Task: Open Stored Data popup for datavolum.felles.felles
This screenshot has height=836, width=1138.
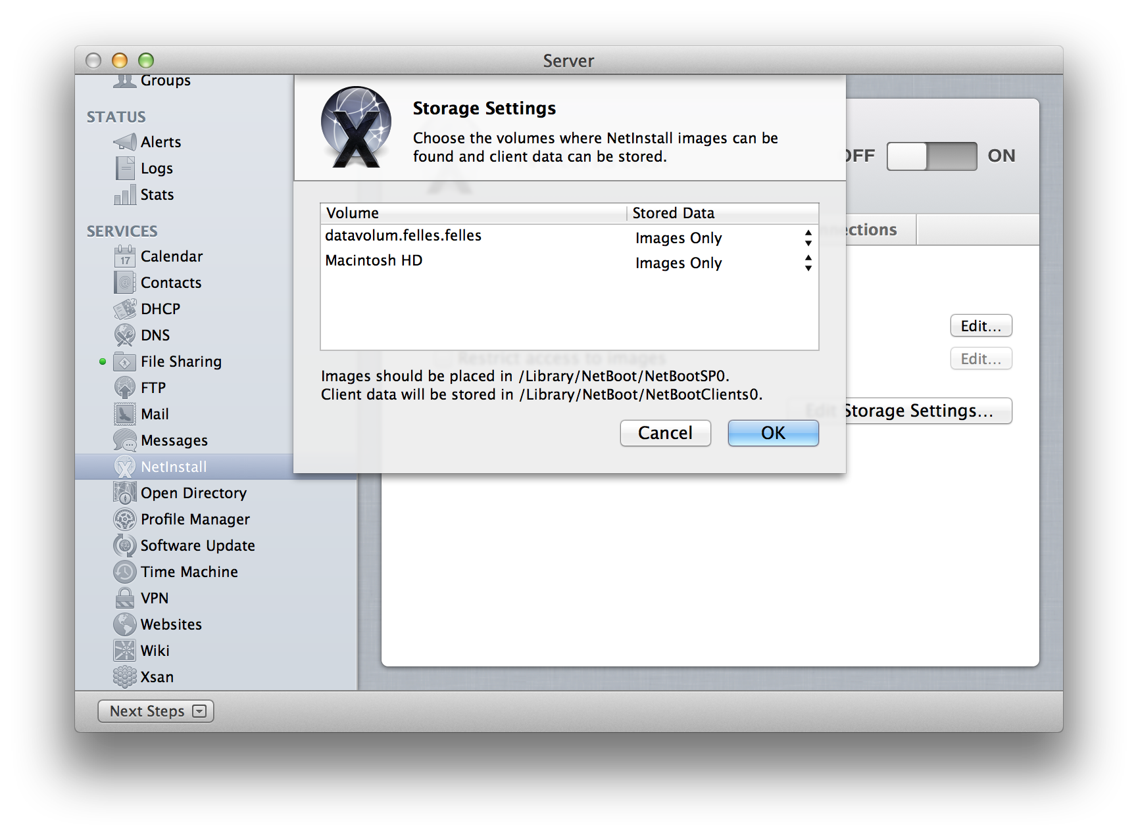Action: tap(724, 238)
